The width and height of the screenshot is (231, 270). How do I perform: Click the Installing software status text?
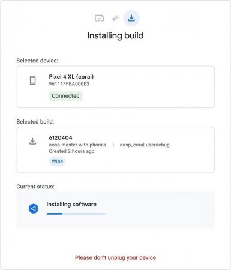point(71,205)
